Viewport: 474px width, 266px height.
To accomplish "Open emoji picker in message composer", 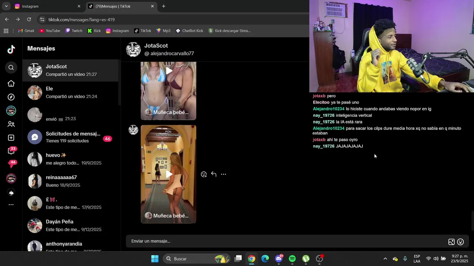I will pyautogui.click(x=460, y=242).
